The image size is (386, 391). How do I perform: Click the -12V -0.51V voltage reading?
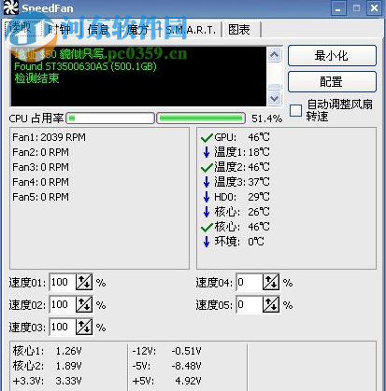click(167, 351)
